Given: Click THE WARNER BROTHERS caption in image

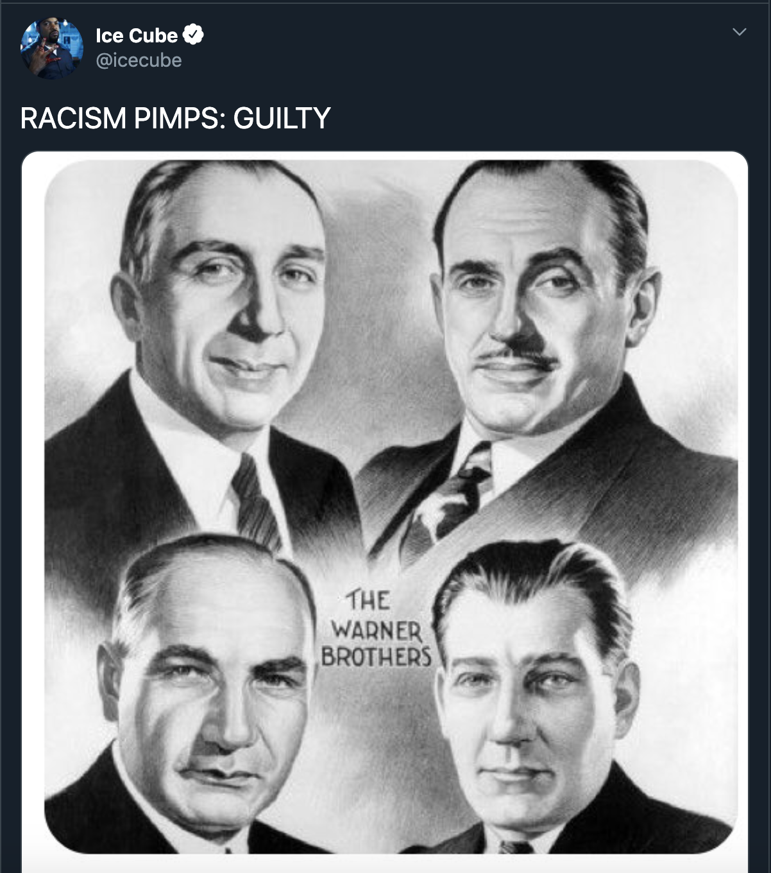Looking at the screenshot, I should point(377,629).
